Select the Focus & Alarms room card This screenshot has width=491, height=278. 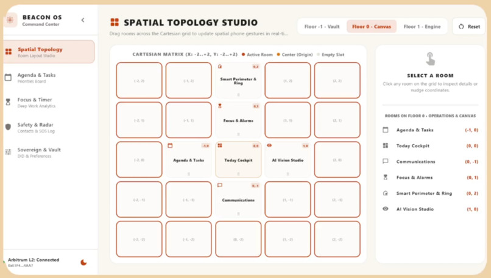(x=238, y=120)
